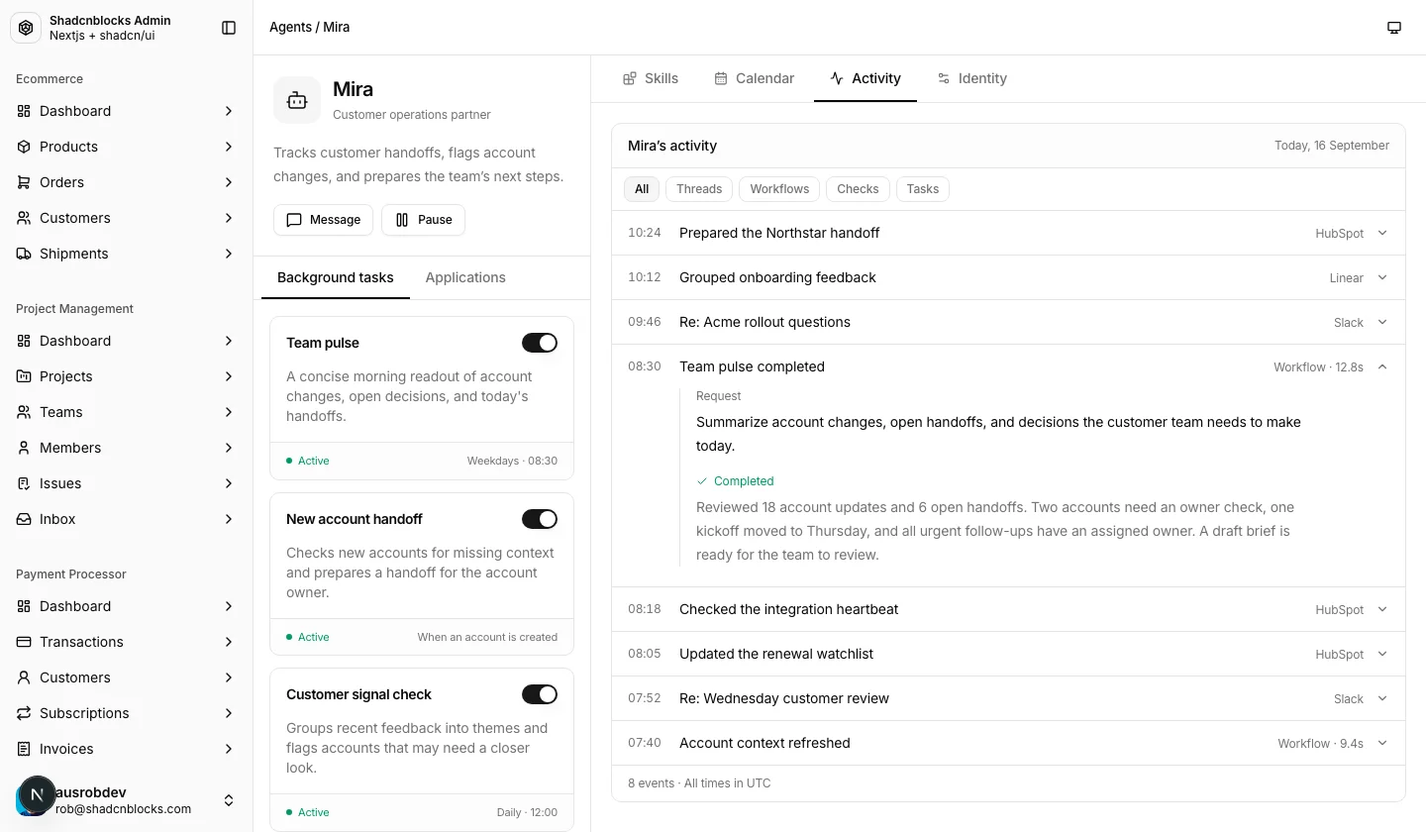This screenshot has width=1426, height=832.
Task: Click the display theme monitor icon
Action: coord(1394,28)
